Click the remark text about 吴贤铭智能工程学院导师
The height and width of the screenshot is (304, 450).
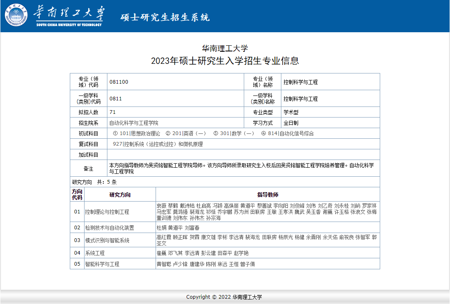click(242, 169)
